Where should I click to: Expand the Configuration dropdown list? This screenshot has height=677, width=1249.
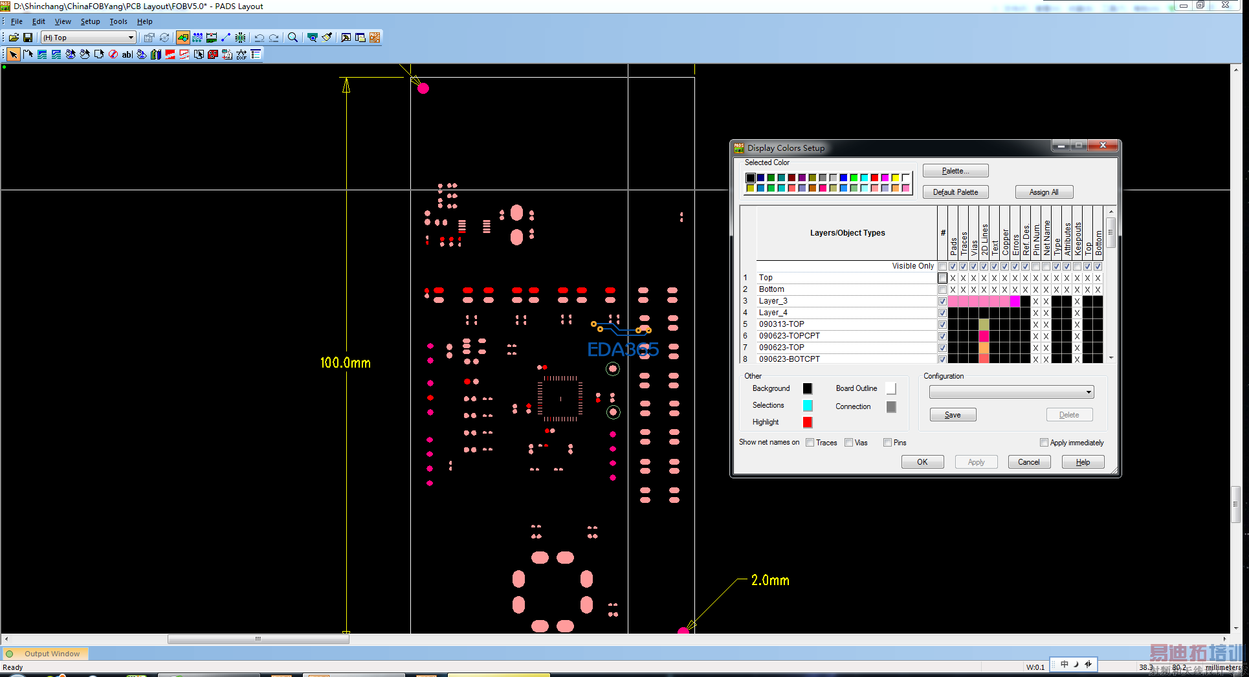[x=1089, y=392]
